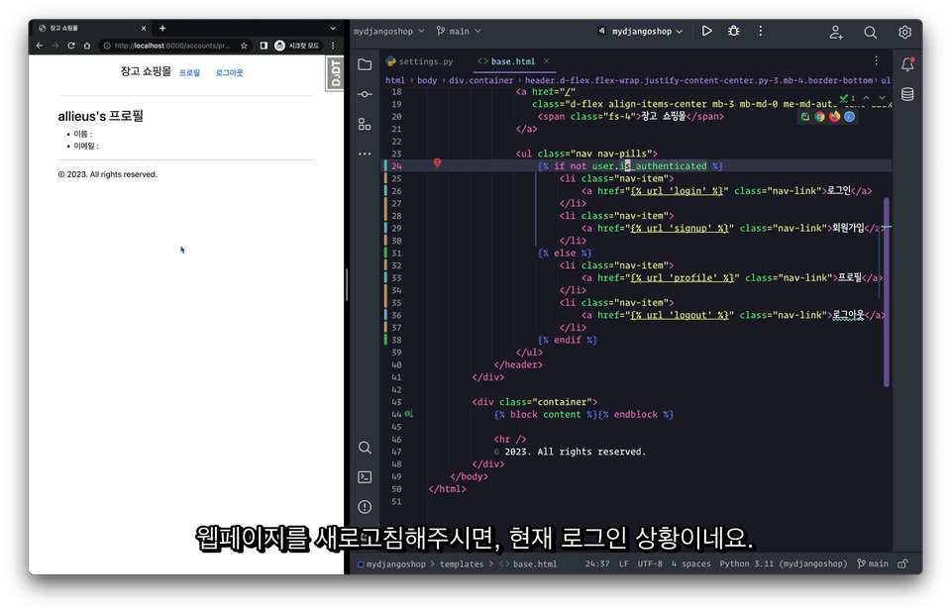Click the IDE settings gear icon
The width and height of the screenshot is (951, 612).
pyautogui.click(x=904, y=32)
